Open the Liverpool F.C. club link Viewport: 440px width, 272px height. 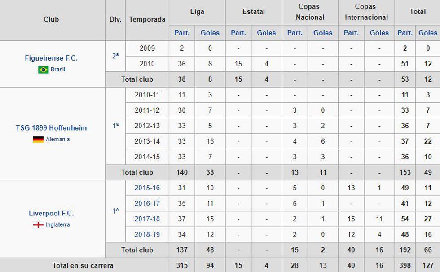point(51,213)
